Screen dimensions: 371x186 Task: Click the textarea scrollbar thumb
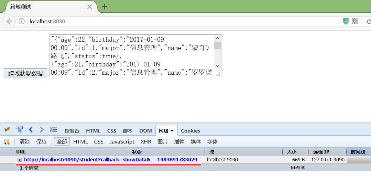[x=217, y=45]
